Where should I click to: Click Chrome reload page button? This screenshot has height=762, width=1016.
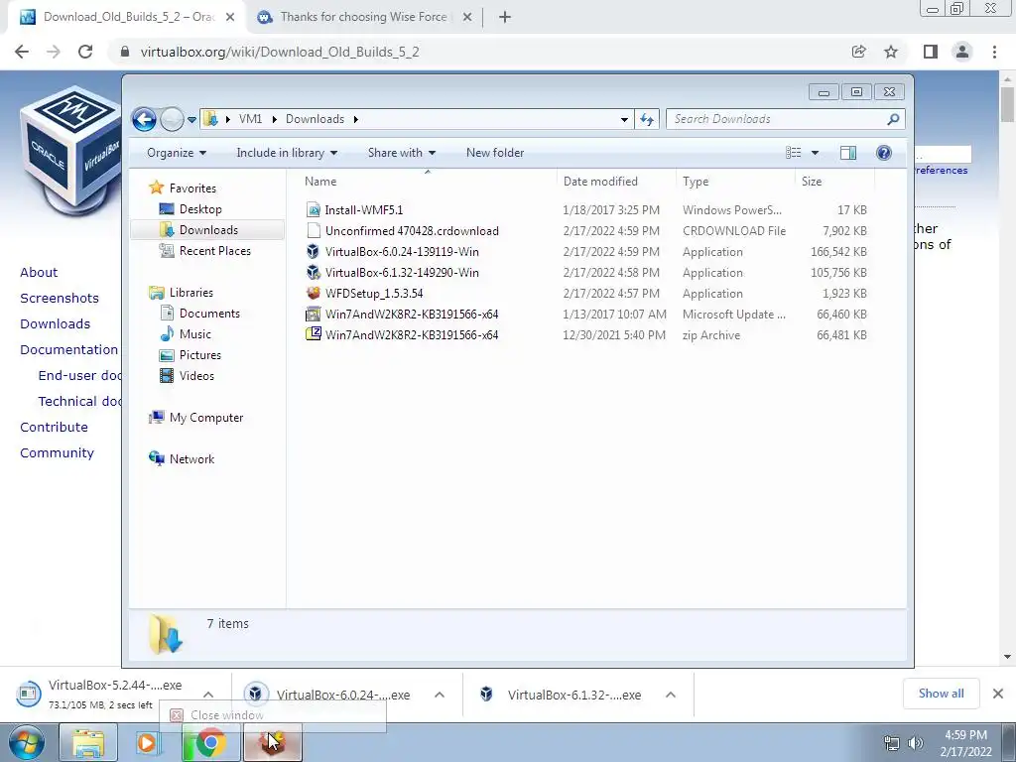click(85, 52)
